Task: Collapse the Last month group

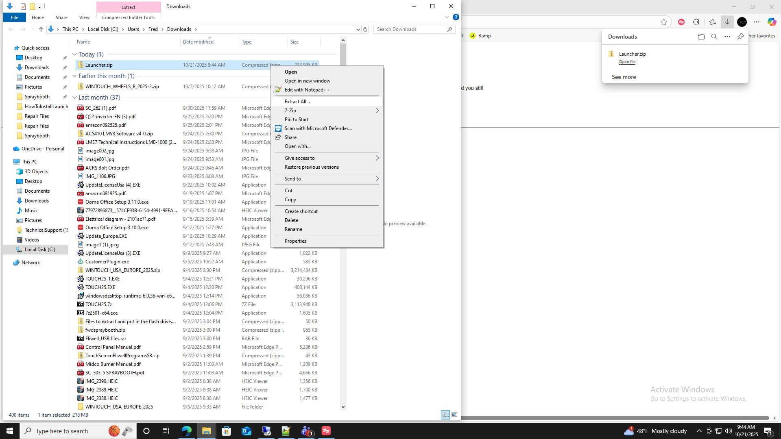Action: point(74,98)
